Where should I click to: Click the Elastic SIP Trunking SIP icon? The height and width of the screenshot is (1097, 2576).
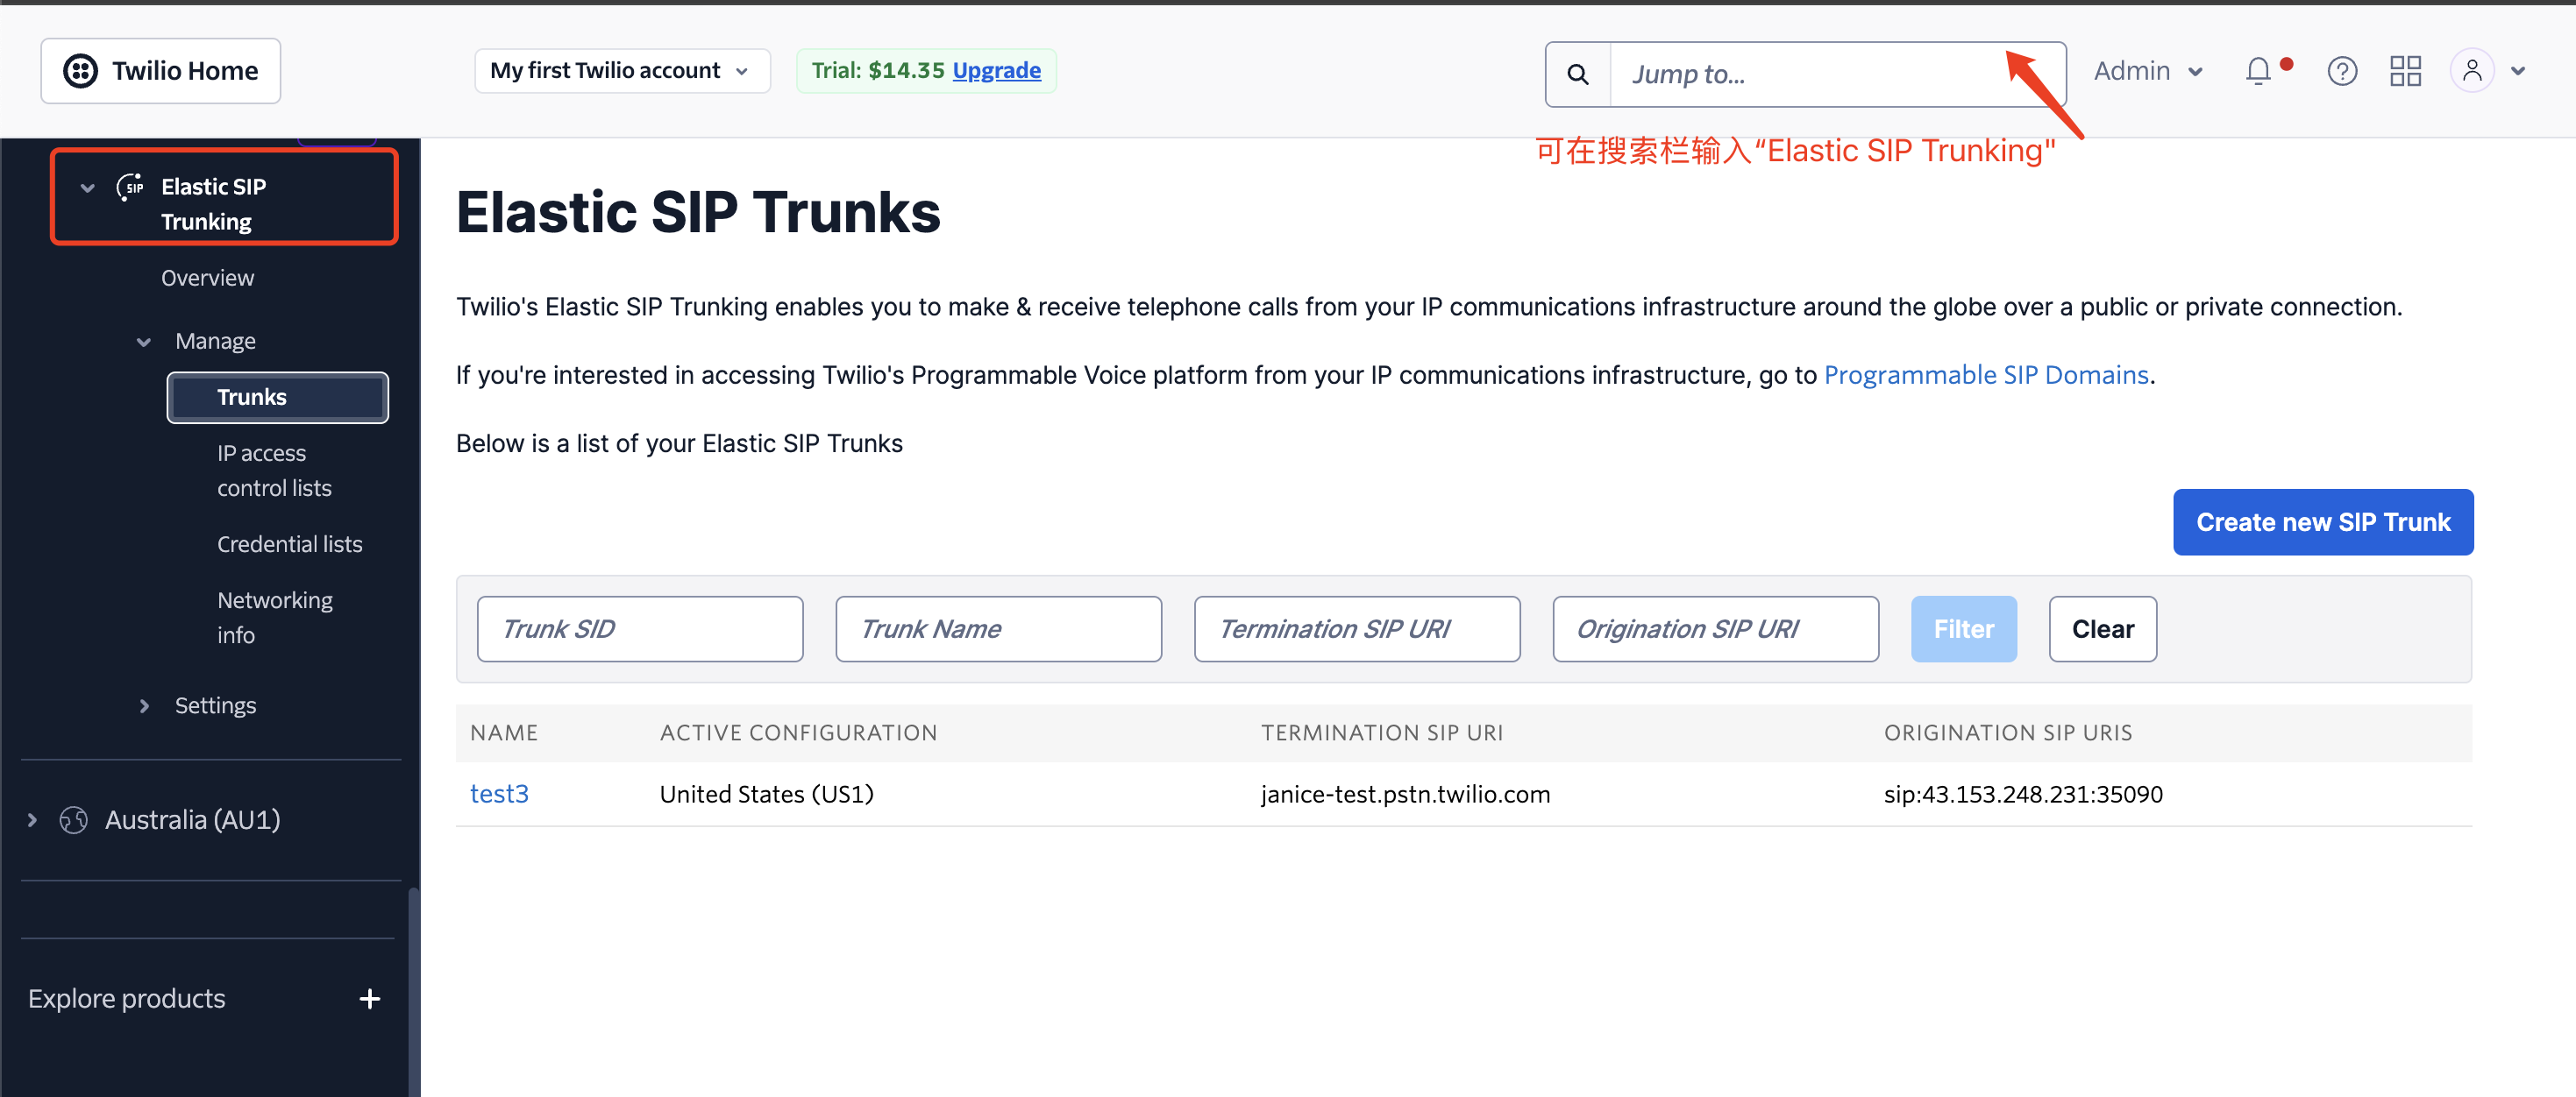click(x=130, y=187)
